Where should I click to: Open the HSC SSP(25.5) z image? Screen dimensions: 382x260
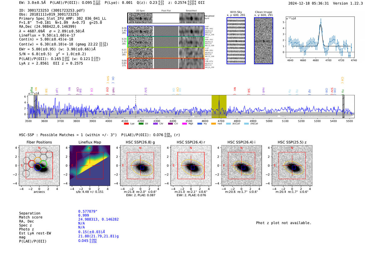[292, 166]
